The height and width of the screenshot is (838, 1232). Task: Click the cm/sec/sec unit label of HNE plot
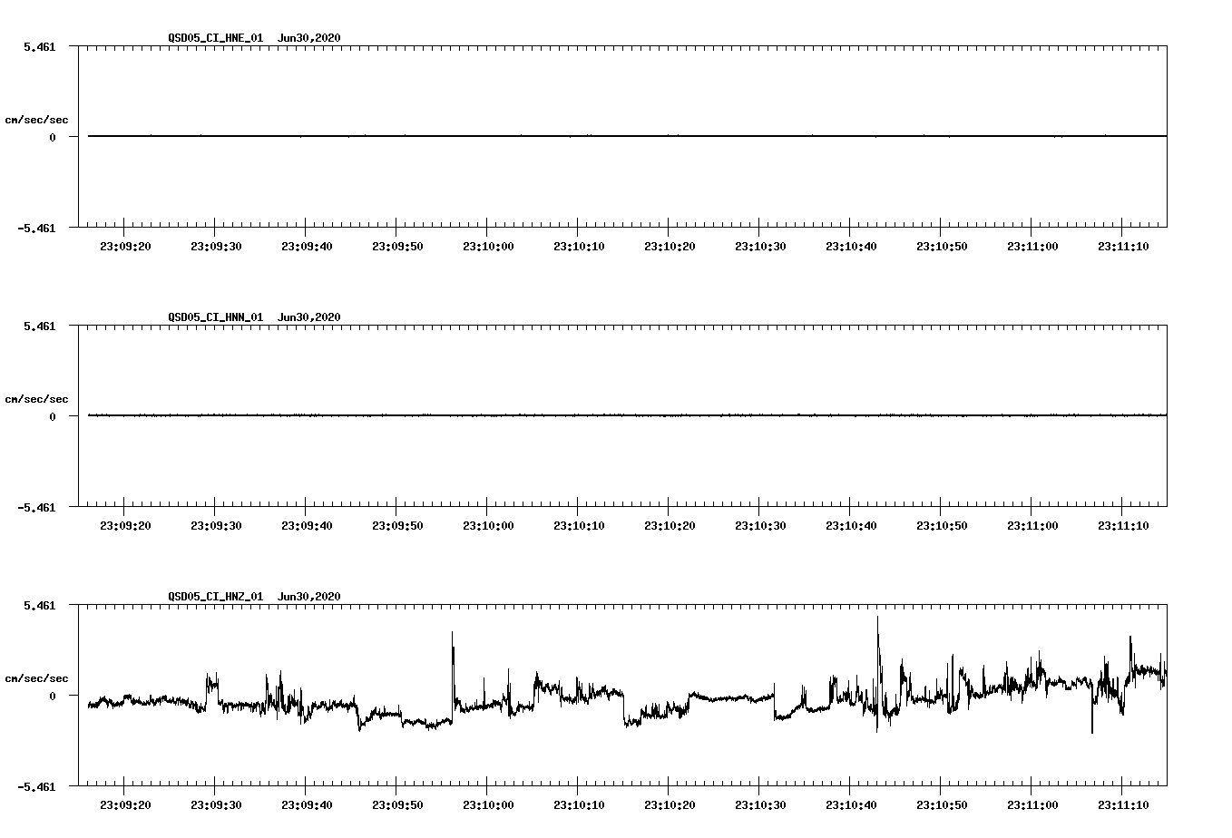(x=37, y=120)
